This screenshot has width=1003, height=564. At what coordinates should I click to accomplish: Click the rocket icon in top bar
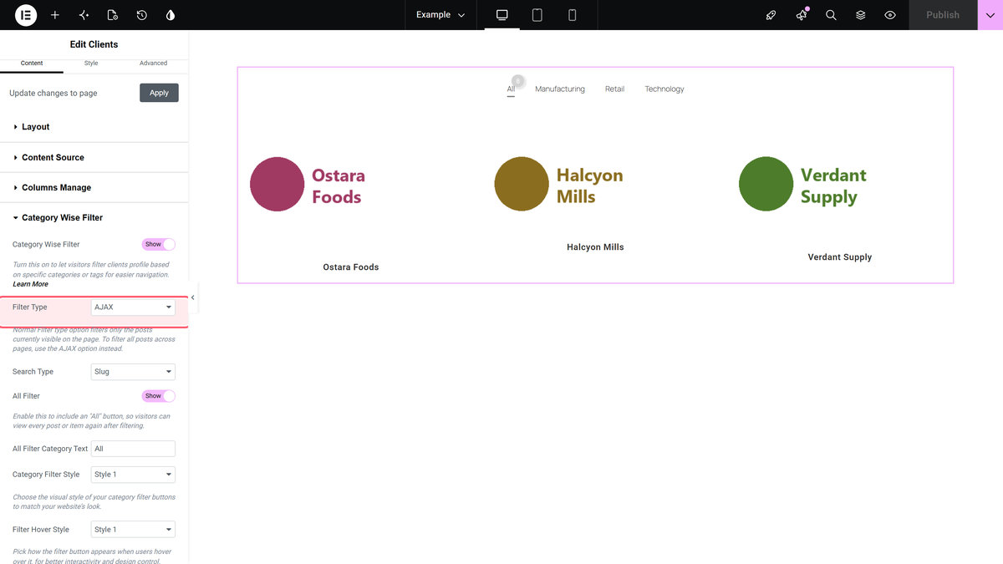pyautogui.click(x=771, y=15)
